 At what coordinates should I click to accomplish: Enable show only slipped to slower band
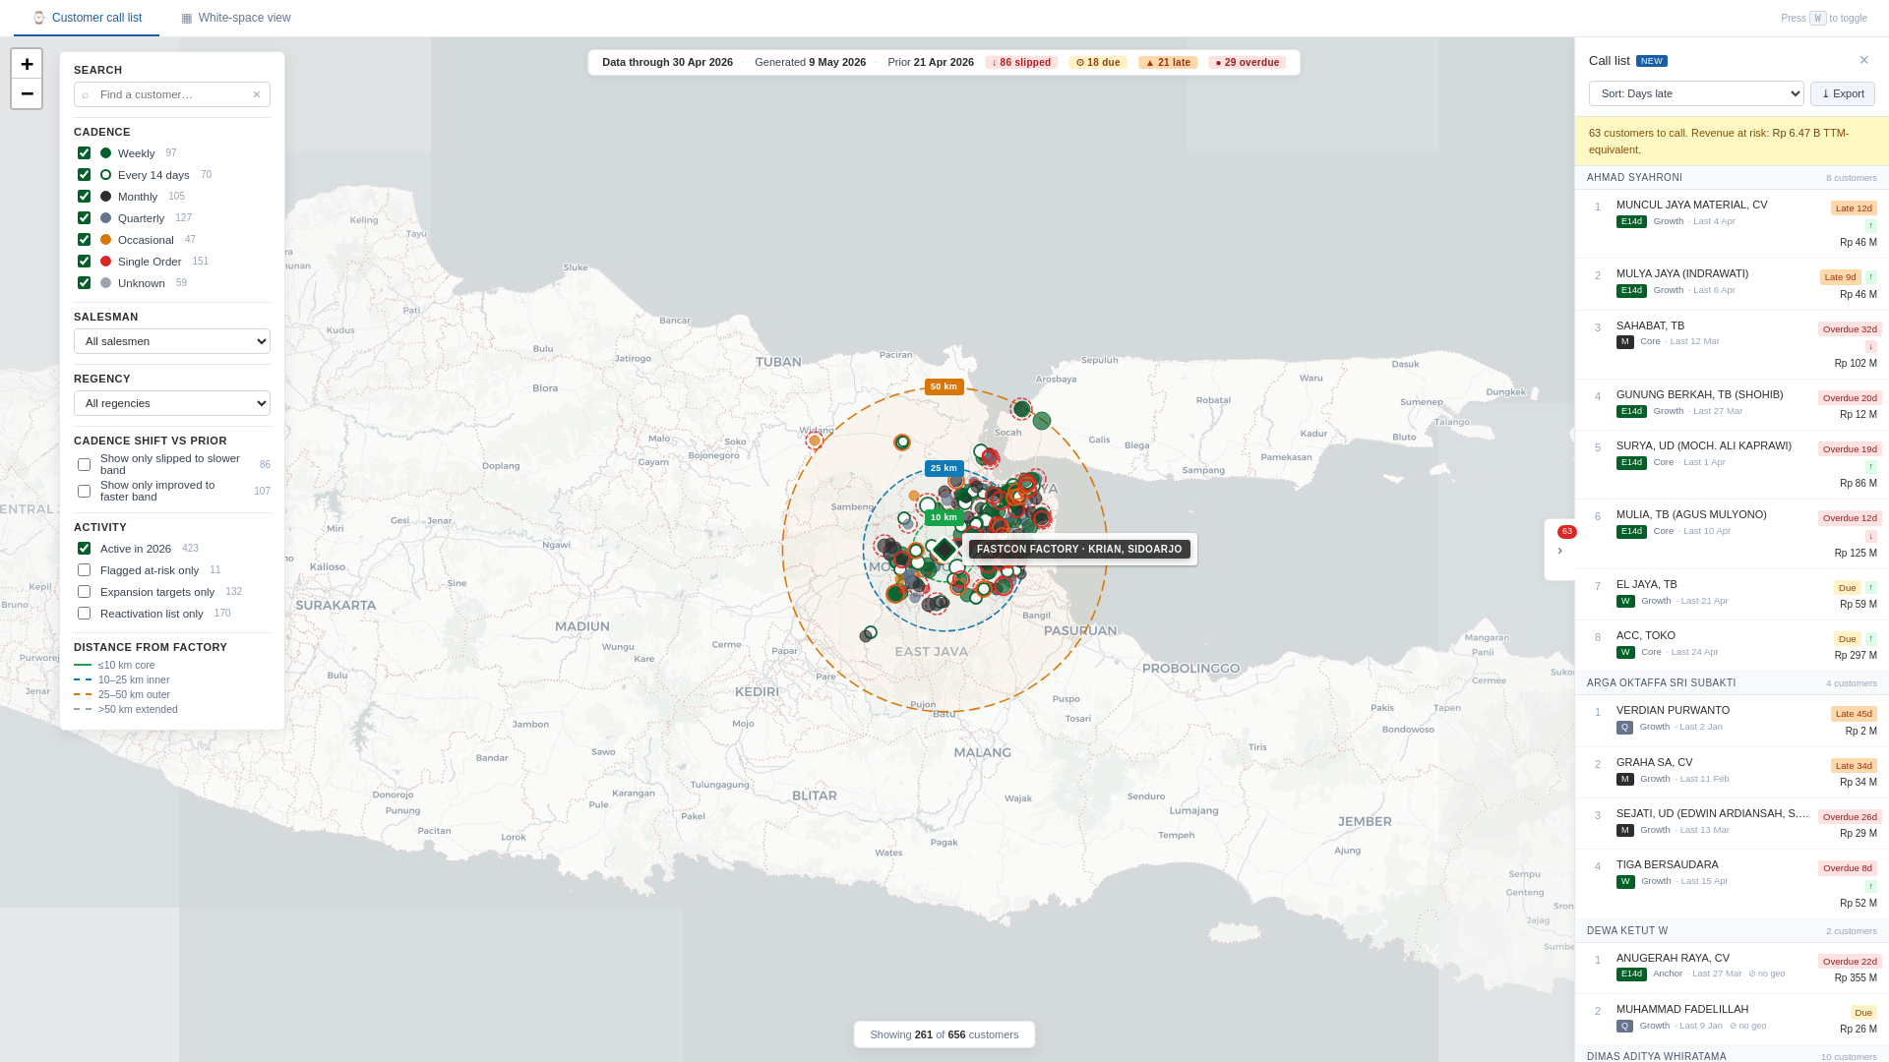[x=84, y=465]
